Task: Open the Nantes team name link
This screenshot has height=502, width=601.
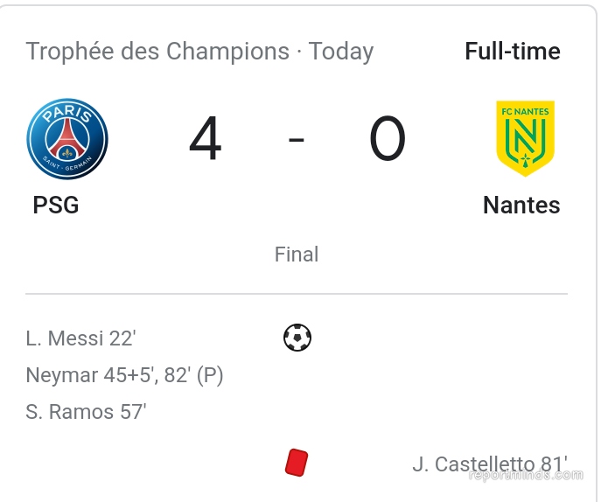Action: pyautogui.click(x=521, y=205)
